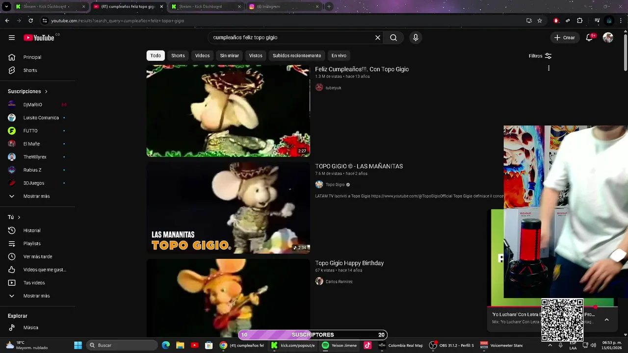
Task: Click the browser address bar URL
Action: coord(118,21)
